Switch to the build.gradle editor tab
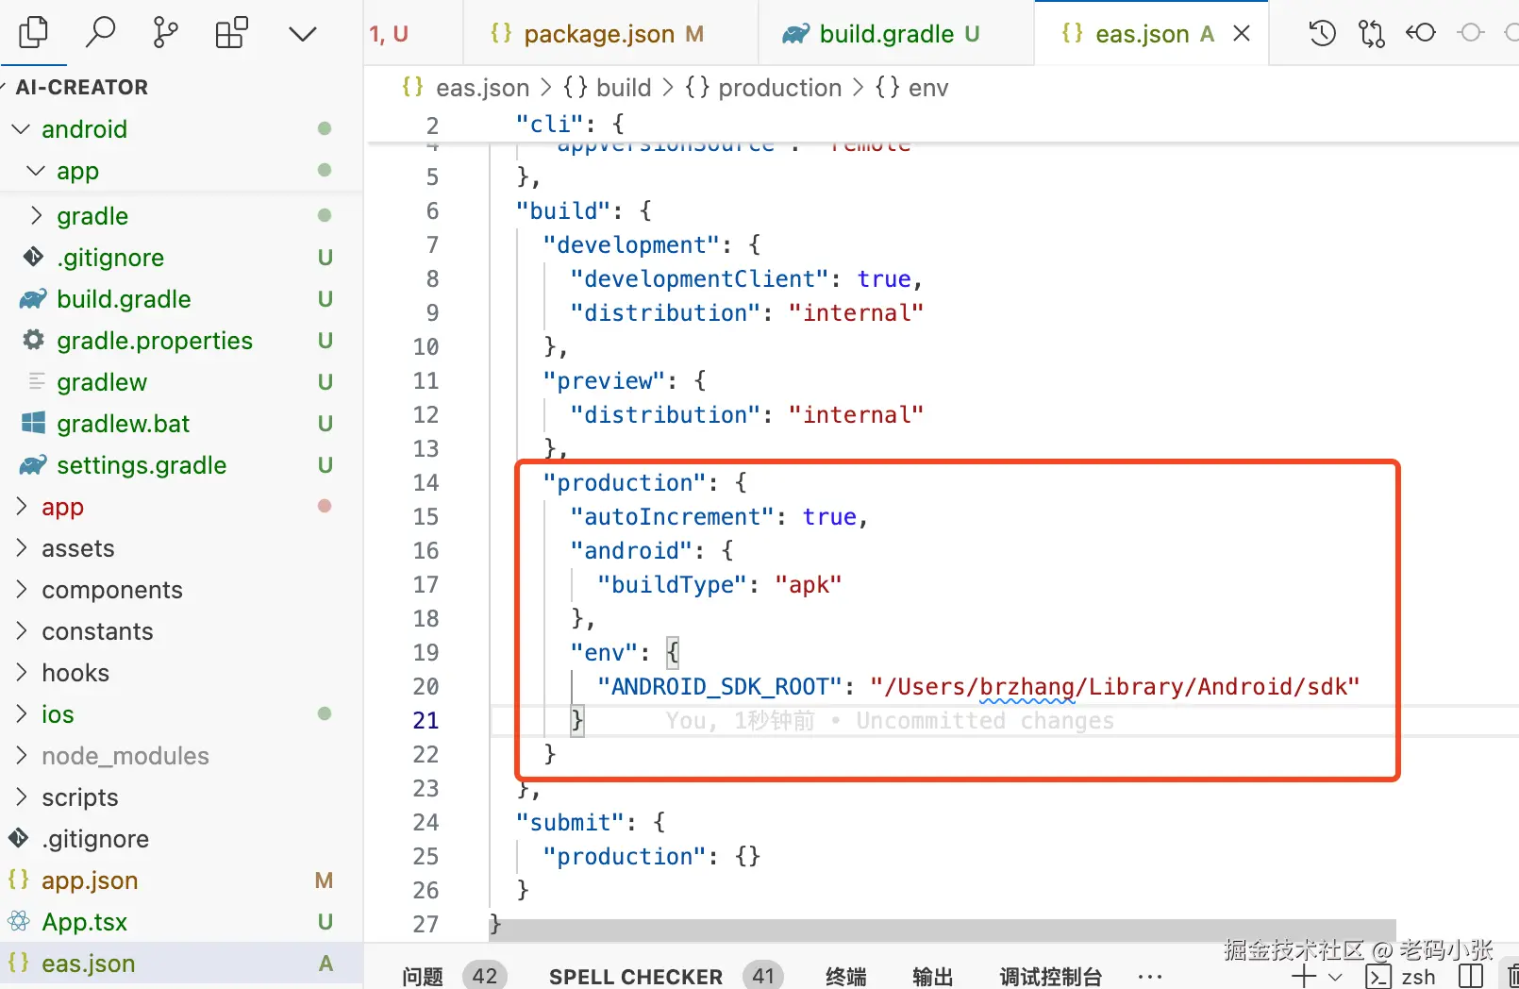This screenshot has width=1519, height=989. click(x=896, y=34)
